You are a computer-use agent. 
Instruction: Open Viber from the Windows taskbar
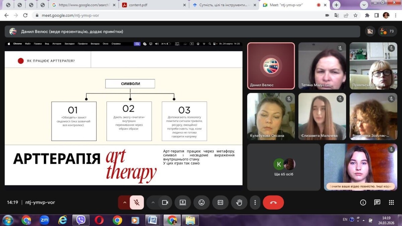80,220
